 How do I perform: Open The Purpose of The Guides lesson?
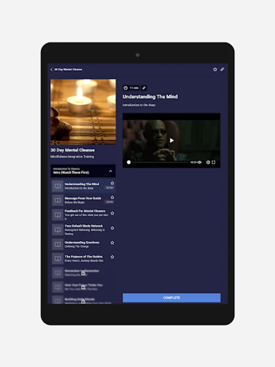coord(83,259)
